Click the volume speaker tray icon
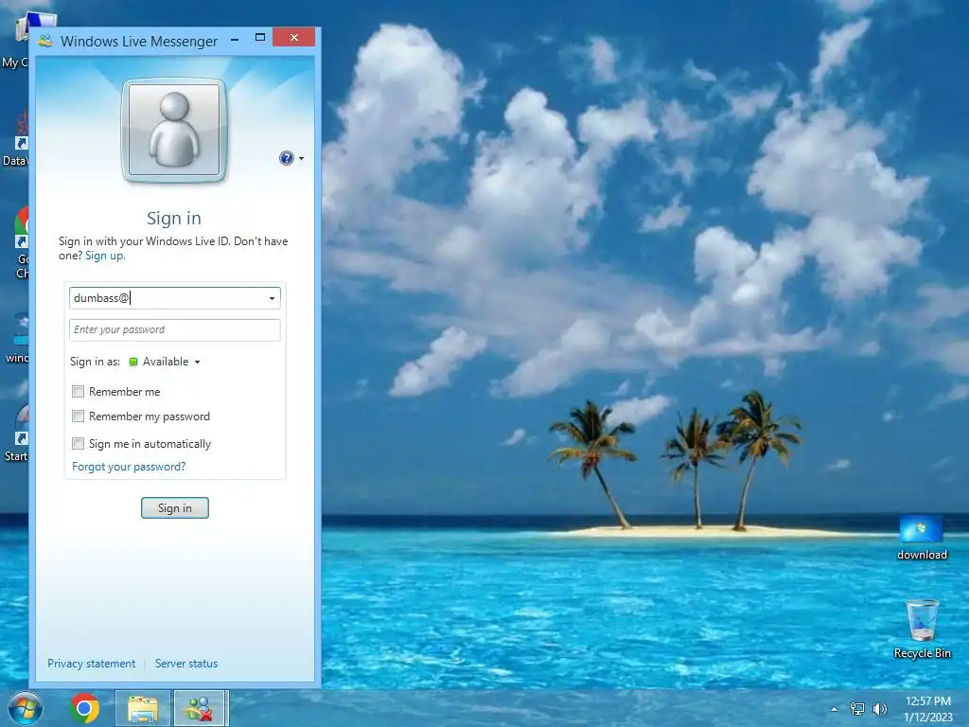 pos(880,709)
